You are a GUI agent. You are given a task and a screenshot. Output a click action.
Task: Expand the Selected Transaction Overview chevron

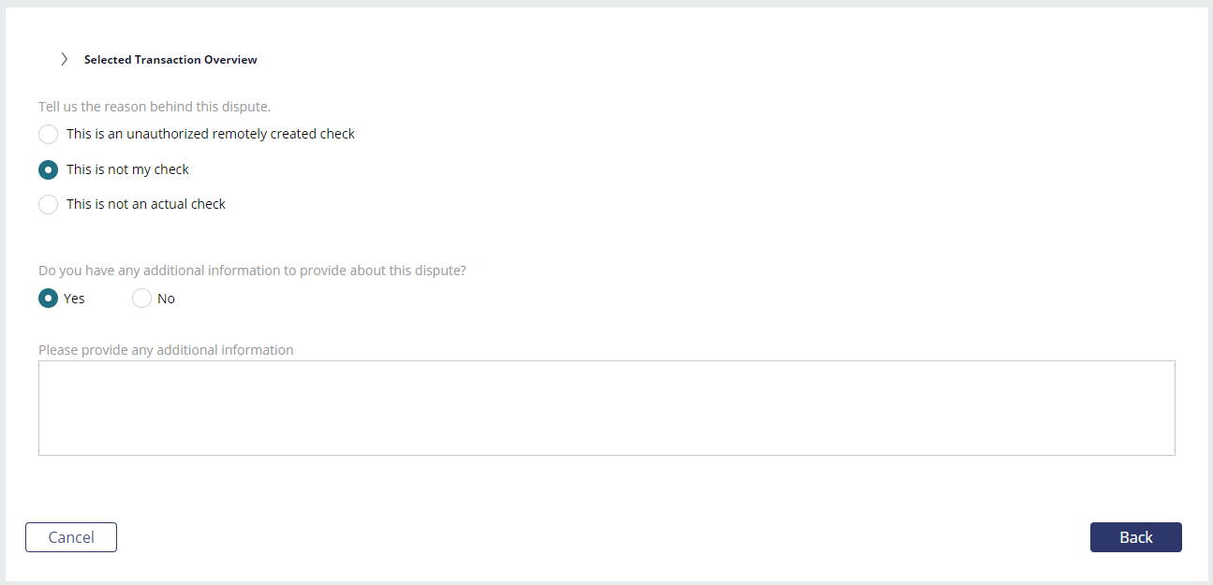click(x=64, y=59)
